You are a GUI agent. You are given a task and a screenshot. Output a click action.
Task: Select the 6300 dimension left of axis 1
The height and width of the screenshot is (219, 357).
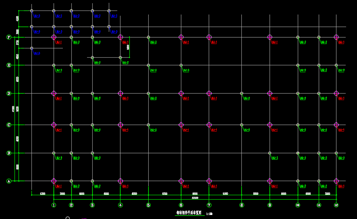42,194
